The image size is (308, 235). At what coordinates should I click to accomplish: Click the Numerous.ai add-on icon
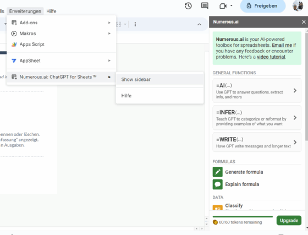(14, 77)
